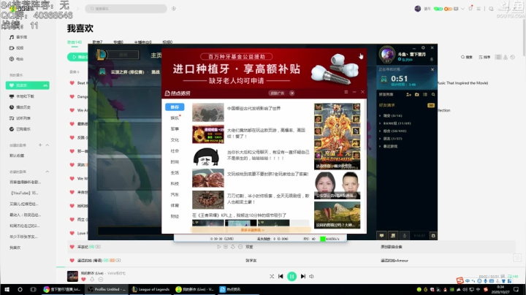Viewport: 526px width, 295px height.
Task: Expand the 综合 friends group
Action: pos(393,131)
